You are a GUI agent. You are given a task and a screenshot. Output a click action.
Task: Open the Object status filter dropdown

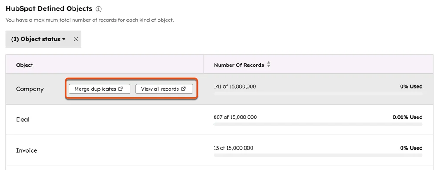point(38,39)
